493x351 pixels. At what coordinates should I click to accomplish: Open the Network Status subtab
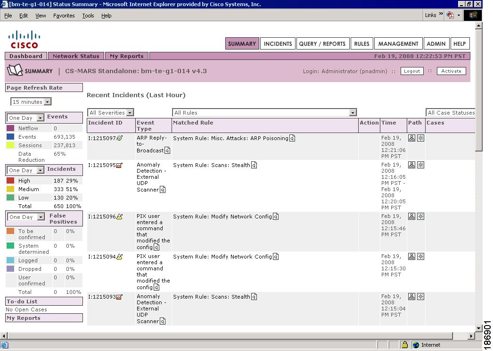pos(76,56)
